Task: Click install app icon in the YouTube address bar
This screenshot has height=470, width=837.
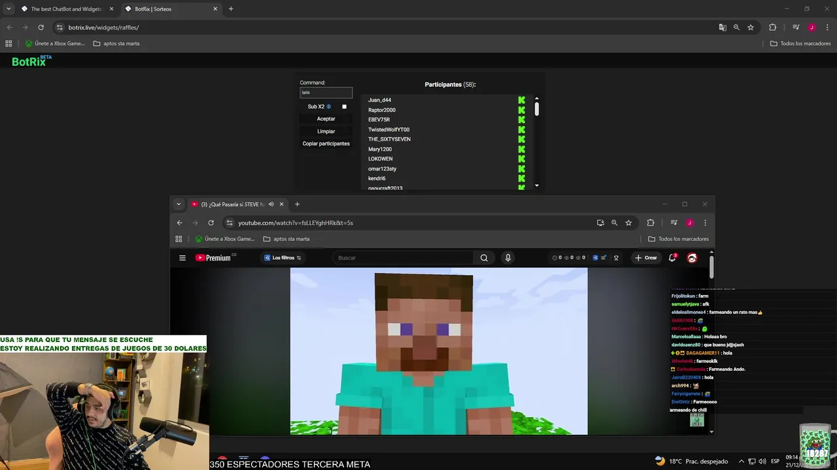Action: (x=600, y=223)
